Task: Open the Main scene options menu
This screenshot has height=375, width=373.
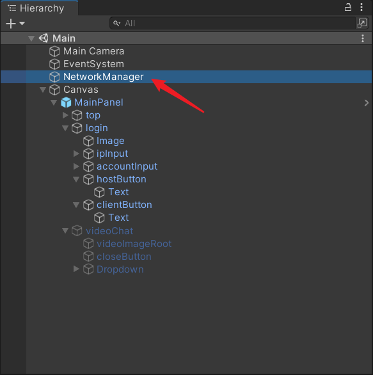Action: point(363,38)
